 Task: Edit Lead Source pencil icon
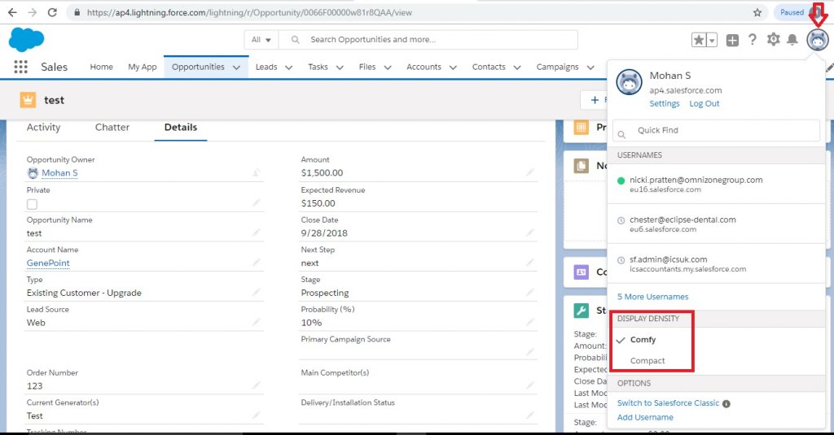tap(257, 322)
